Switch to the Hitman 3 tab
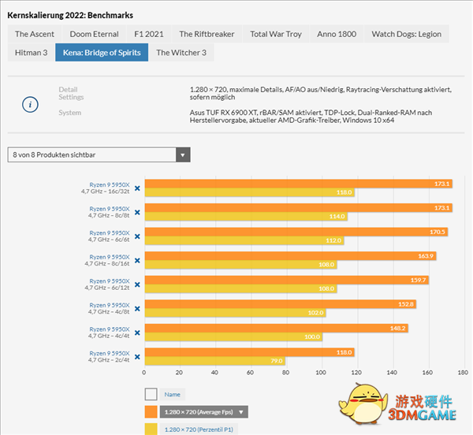This screenshot has width=473, height=435. coord(31,53)
